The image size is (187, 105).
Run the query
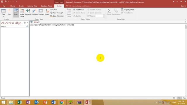click(9, 12)
